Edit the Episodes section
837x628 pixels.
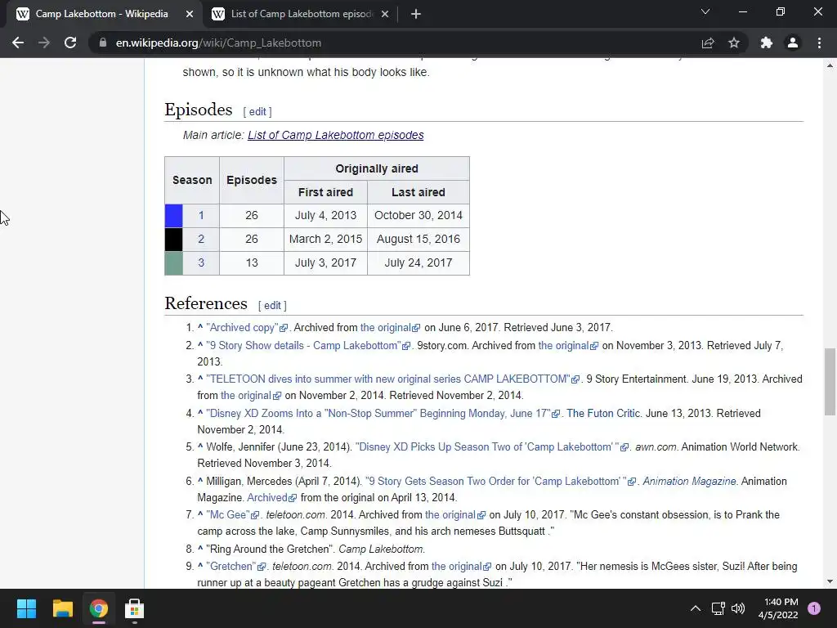pyautogui.click(x=257, y=111)
